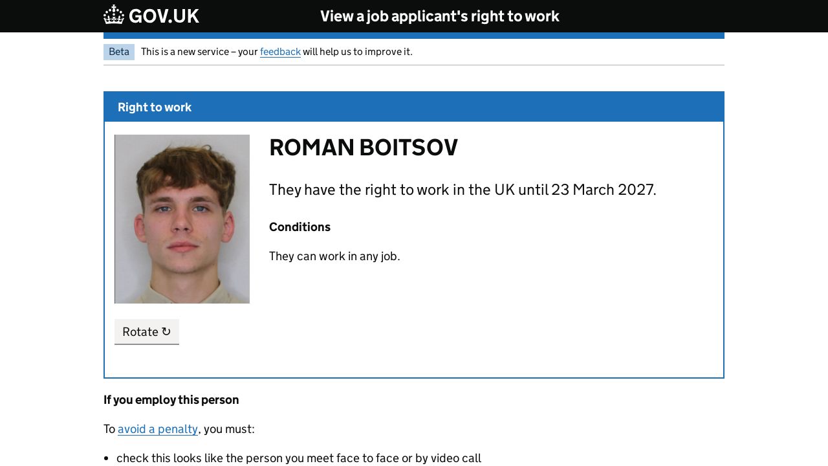Open the feedback link in beta banner

(280, 52)
